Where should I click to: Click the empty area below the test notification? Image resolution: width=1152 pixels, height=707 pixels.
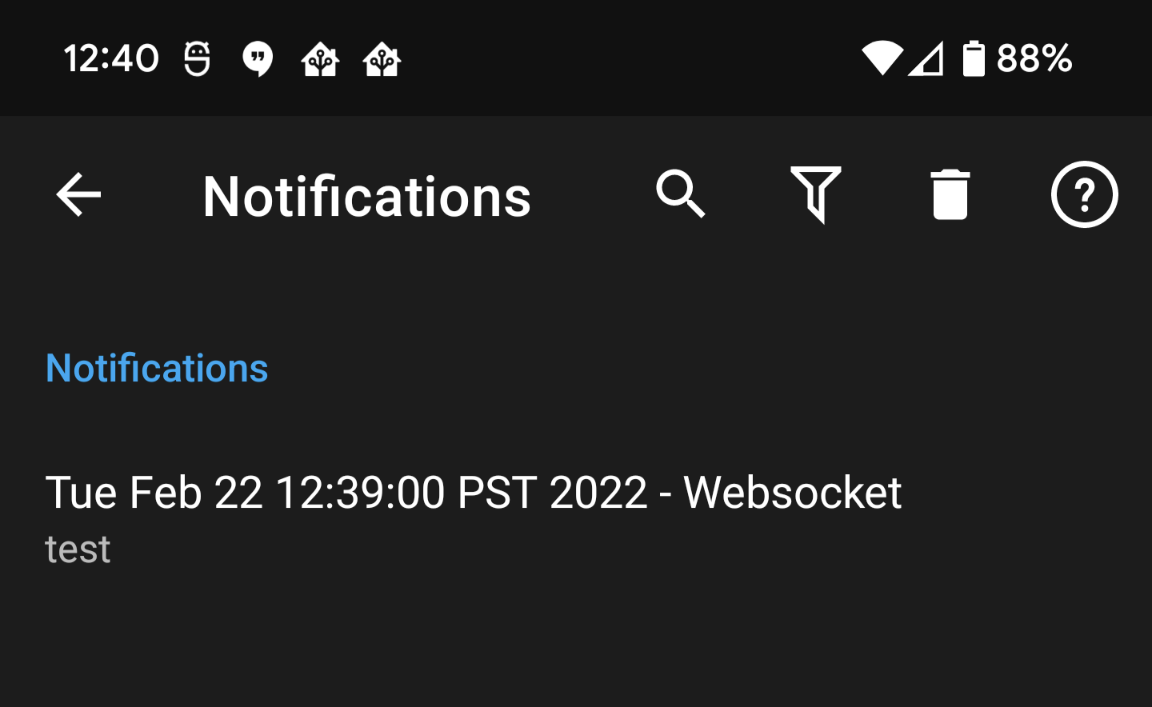[576, 648]
